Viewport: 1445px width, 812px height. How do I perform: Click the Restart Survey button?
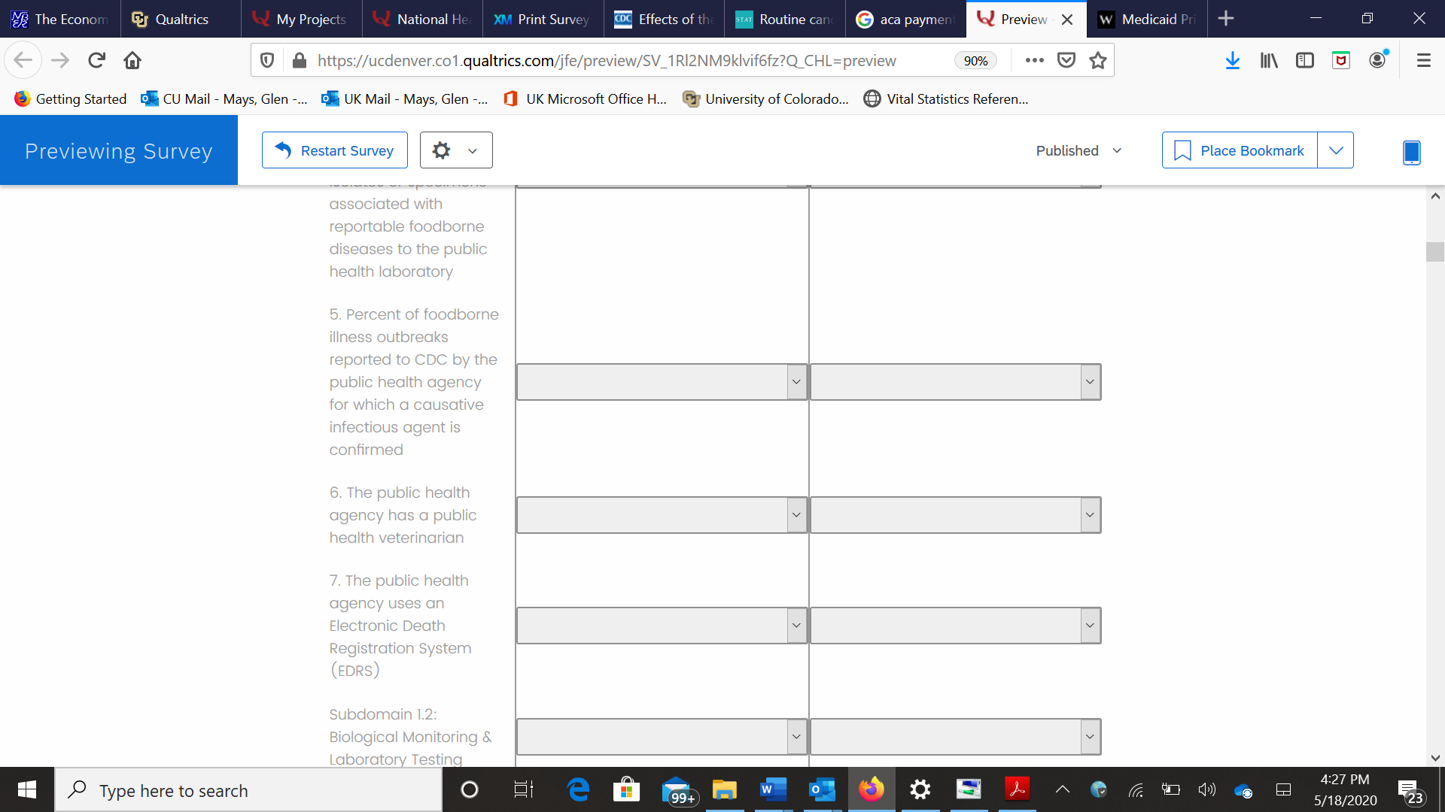point(335,150)
